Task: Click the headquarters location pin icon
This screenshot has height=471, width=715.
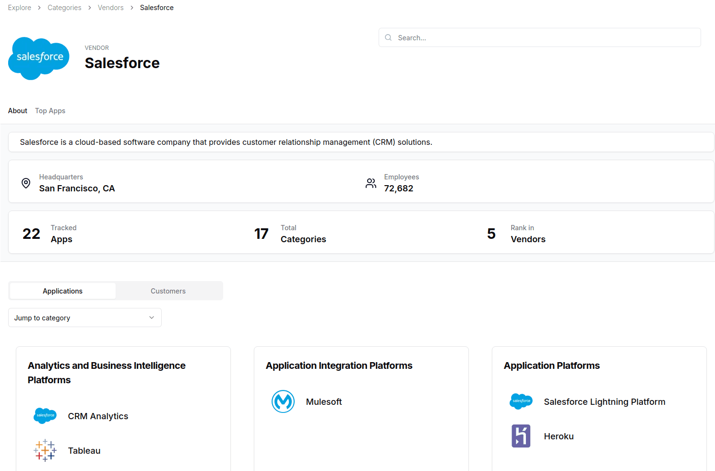Action: pyautogui.click(x=26, y=183)
